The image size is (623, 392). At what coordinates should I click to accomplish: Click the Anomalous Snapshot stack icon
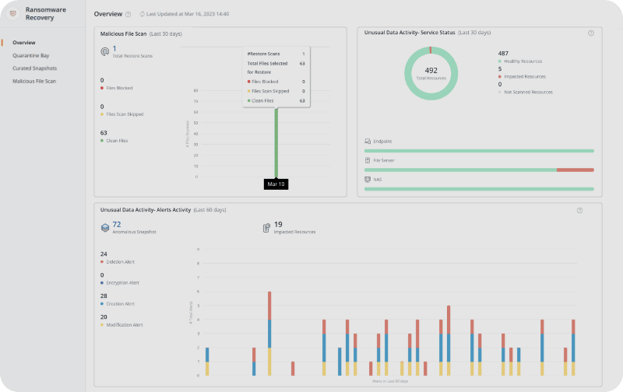105,228
